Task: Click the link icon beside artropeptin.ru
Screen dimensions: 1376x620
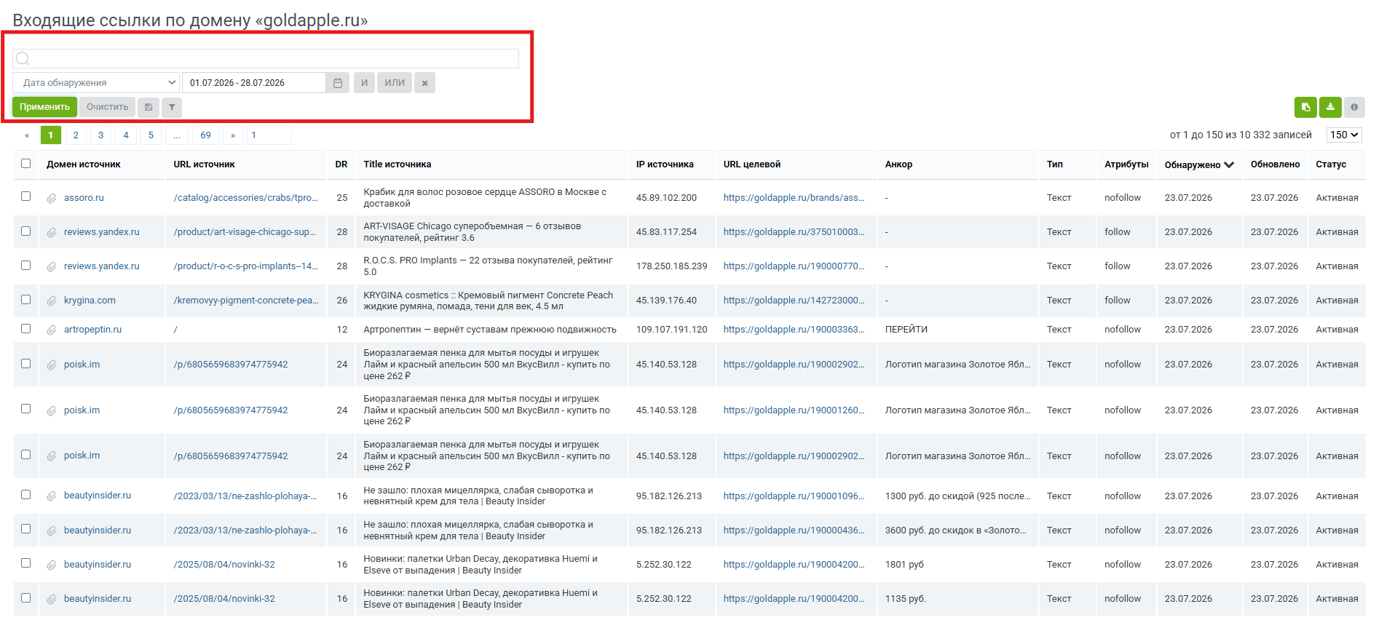Action: point(52,330)
